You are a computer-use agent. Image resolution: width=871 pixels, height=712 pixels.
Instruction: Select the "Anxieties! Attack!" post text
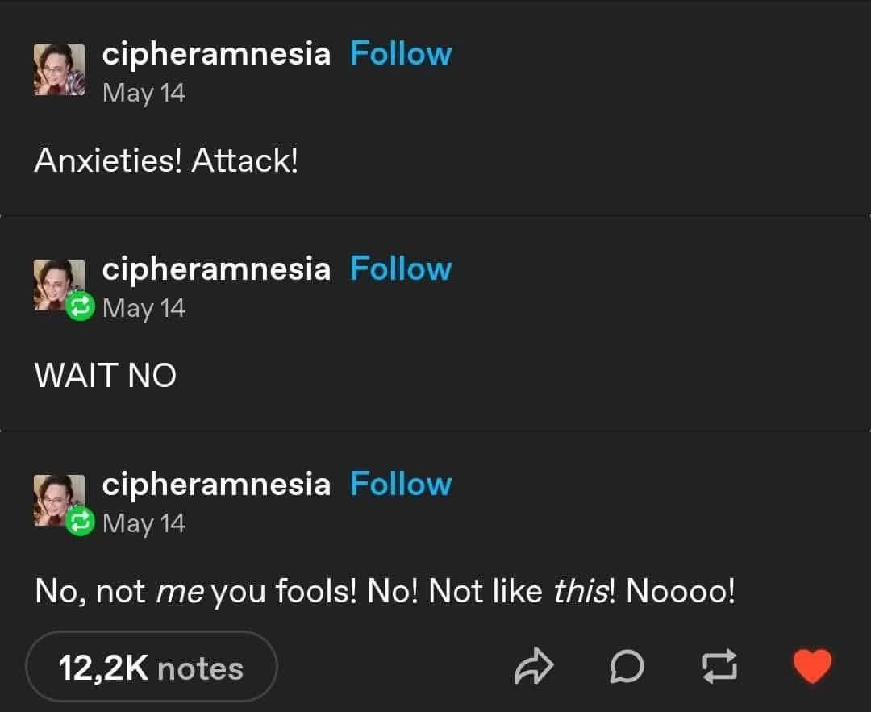[166, 160]
